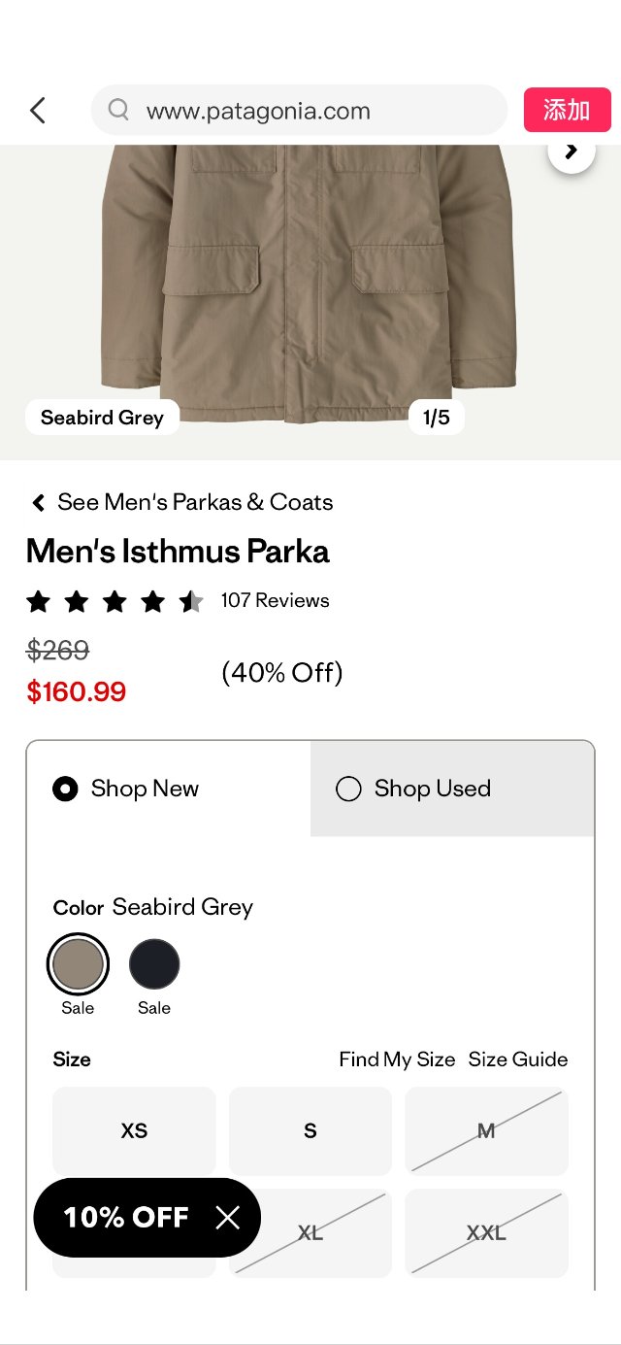Select the first star in the rating row

pyautogui.click(x=39, y=601)
